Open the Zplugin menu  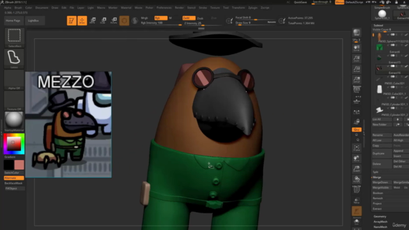253,8
